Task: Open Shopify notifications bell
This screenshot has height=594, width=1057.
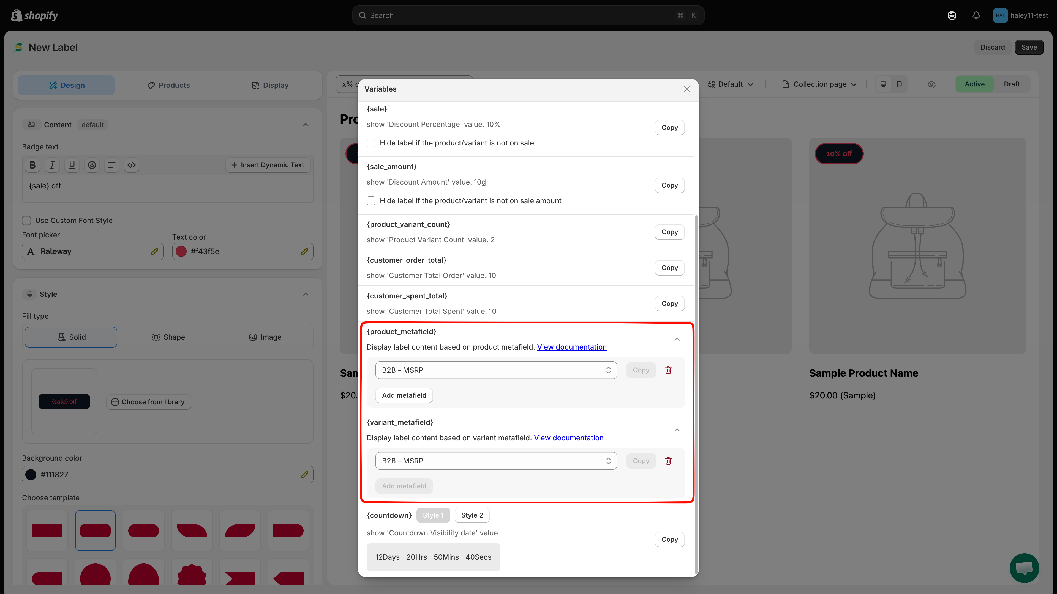Action: point(976,16)
